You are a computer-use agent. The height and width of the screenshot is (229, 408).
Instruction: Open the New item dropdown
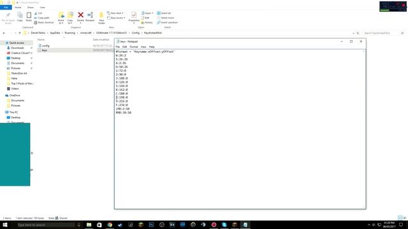tap(115, 13)
